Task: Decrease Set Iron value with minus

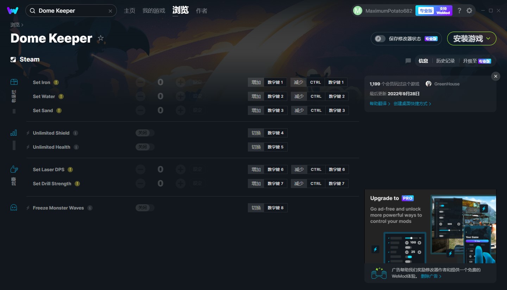Action: pyautogui.click(x=140, y=82)
